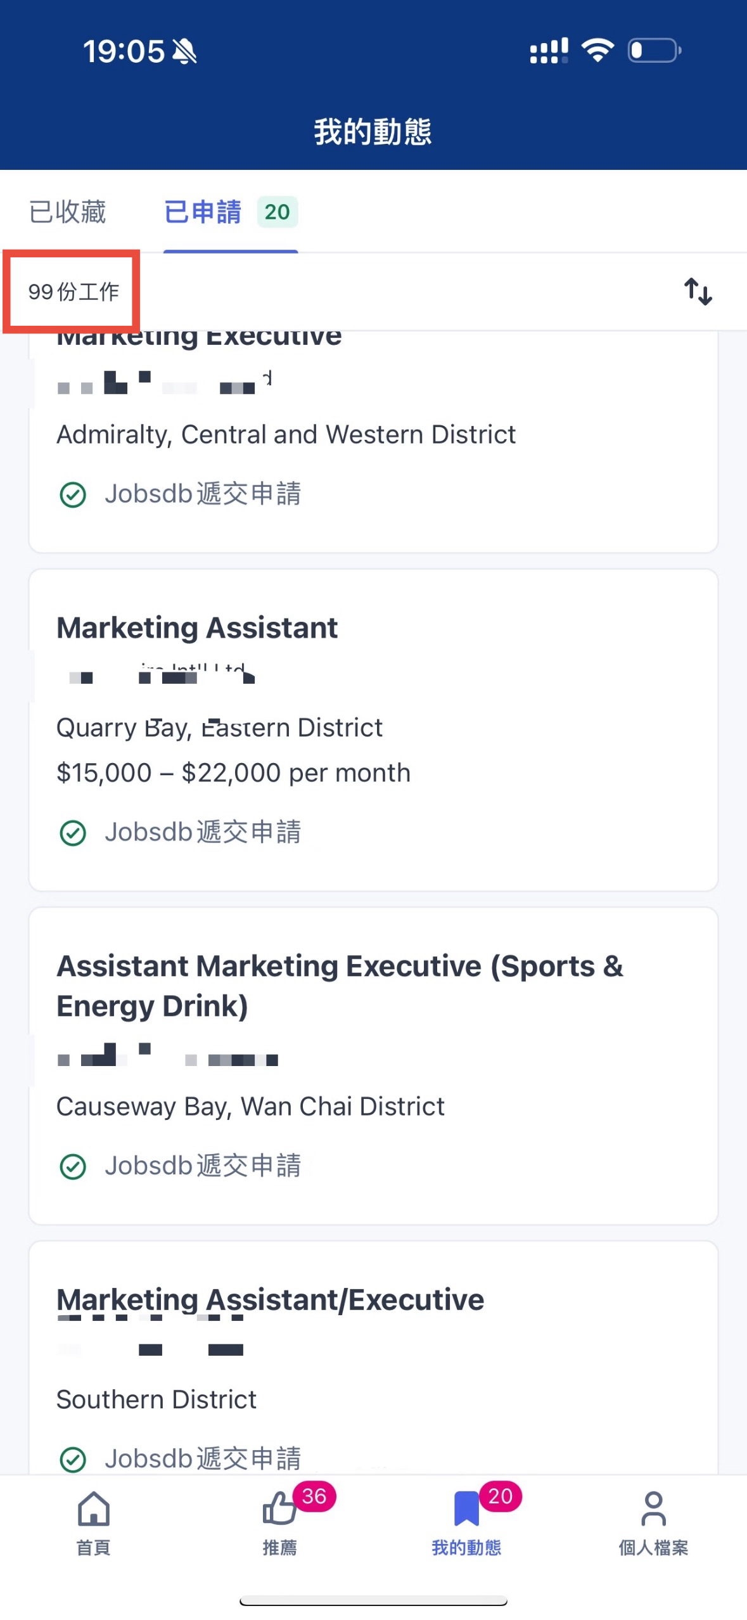Open Assistant Marketing Executive (Sports & Energy Drink)
Image resolution: width=747 pixels, height=1620 pixels.
pos(340,986)
